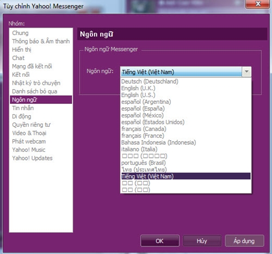272x254 pixels.
Task: Open the Ngôn ngữ language dropdown arrow
Action: click(x=246, y=72)
